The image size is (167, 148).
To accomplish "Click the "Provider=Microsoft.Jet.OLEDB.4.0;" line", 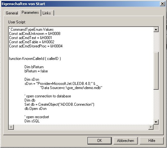I will [61, 84].
